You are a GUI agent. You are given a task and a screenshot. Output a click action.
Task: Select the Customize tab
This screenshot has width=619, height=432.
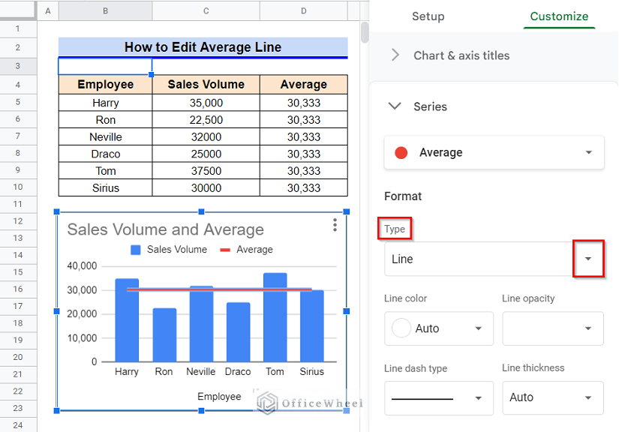click(x=559, y=16)
